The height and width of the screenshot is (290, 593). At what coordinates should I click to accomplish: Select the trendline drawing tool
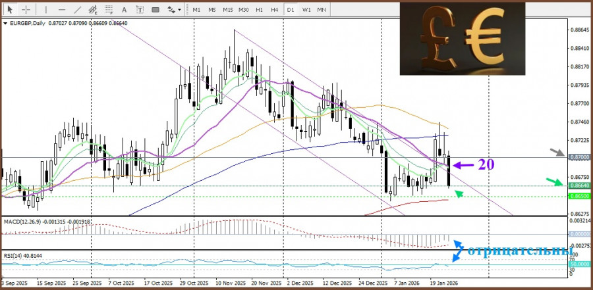[x=78, y=10]
